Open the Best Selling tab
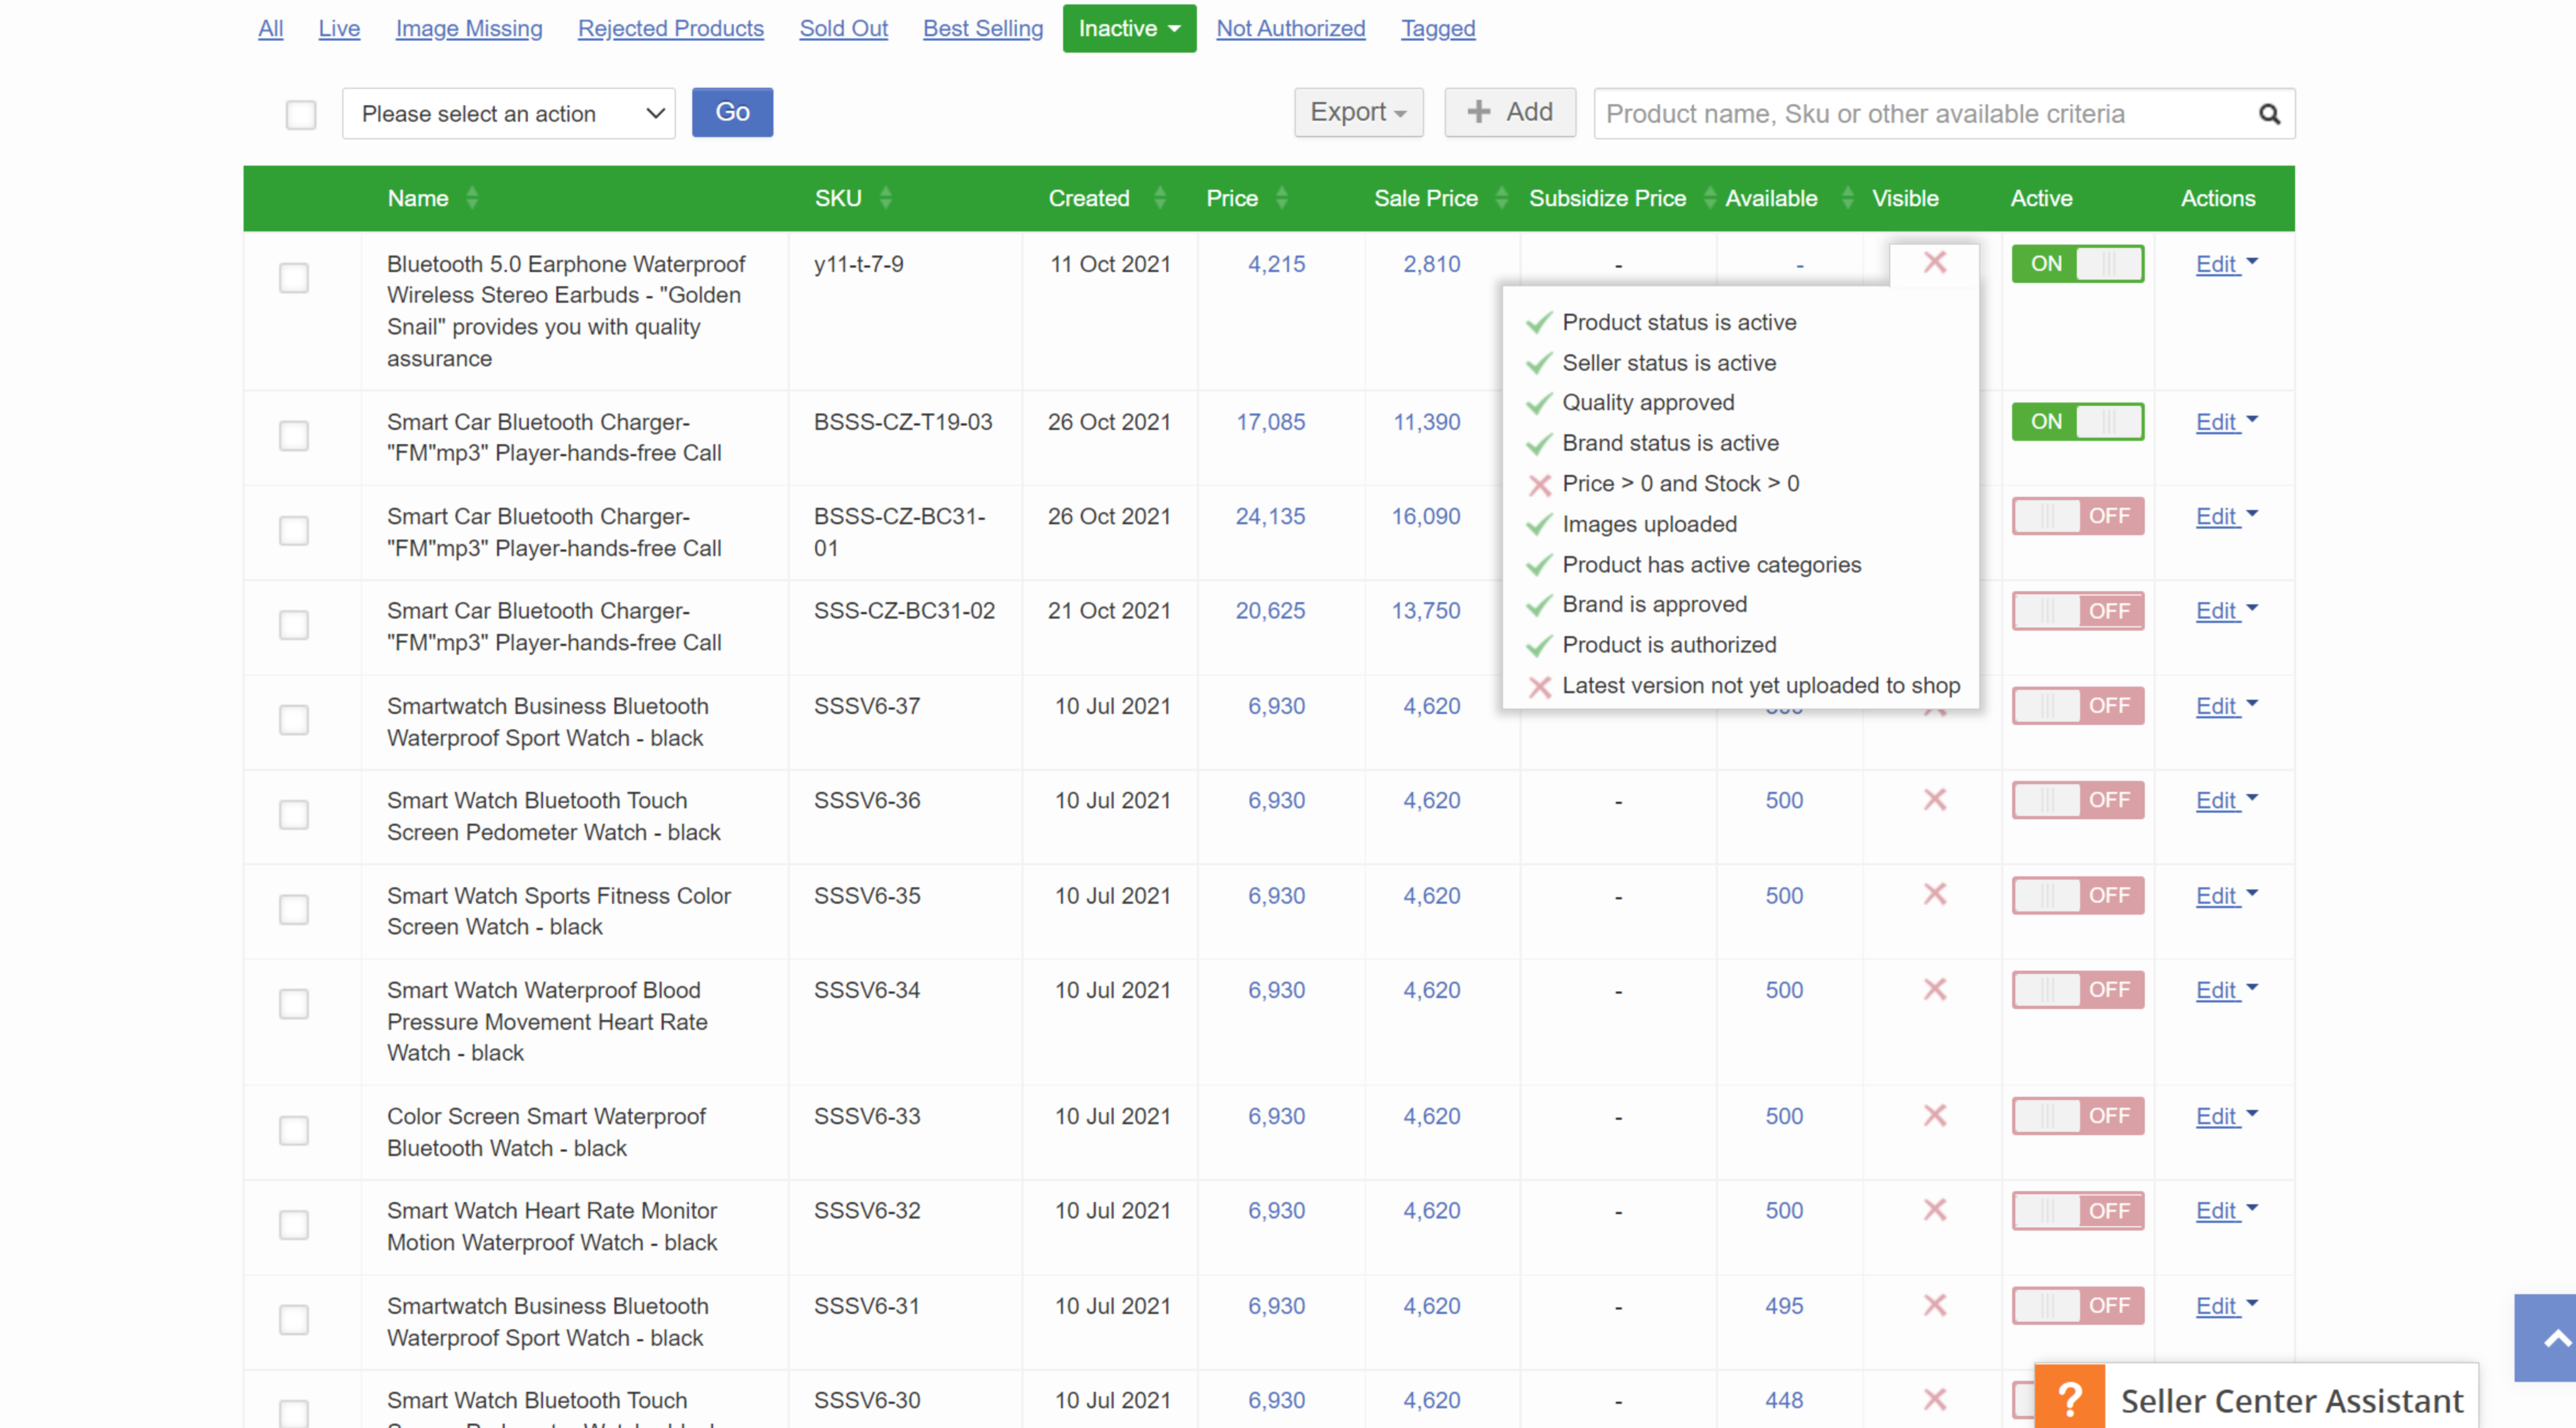This screenshot has width=2576, height=1428. pyautogui.click(x=983, y=28)
